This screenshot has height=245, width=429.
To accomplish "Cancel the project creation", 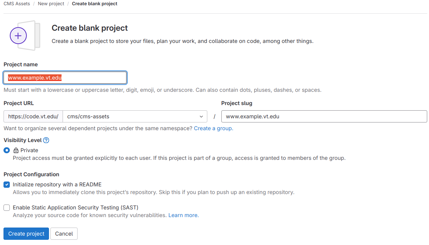I will coord(64,233).
